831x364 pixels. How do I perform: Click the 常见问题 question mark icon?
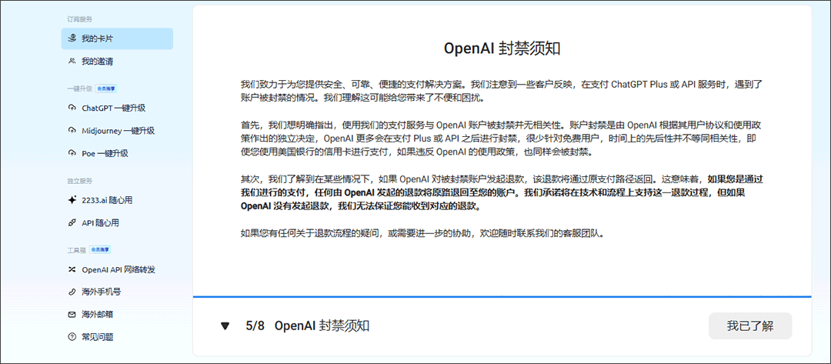[72, 337]
